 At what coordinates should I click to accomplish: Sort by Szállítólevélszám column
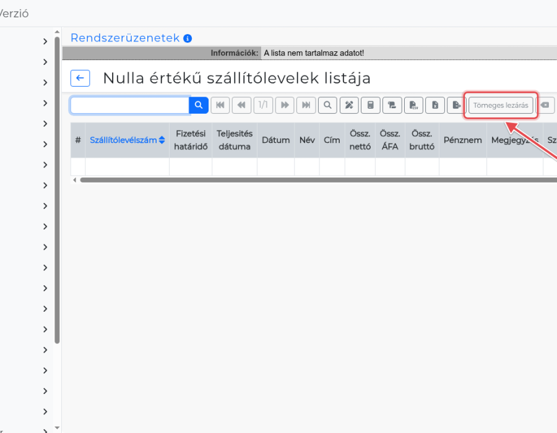point(127,140)
